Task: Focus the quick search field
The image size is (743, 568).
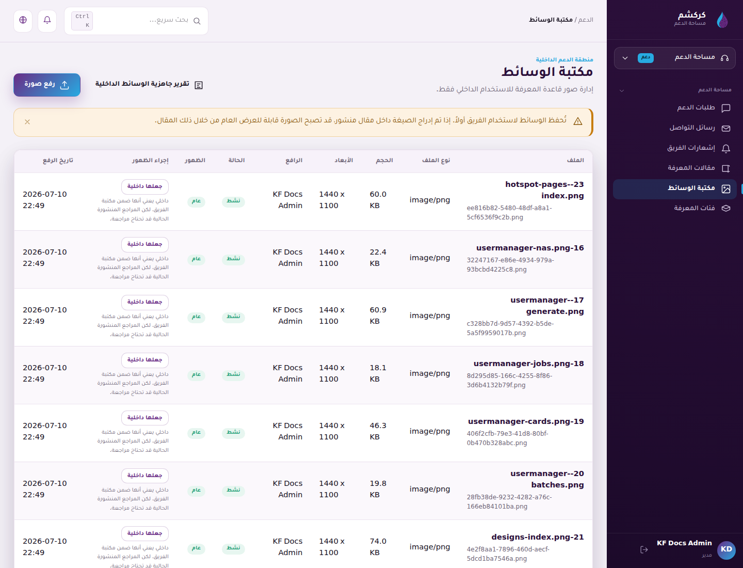Action: coord(136,21)
